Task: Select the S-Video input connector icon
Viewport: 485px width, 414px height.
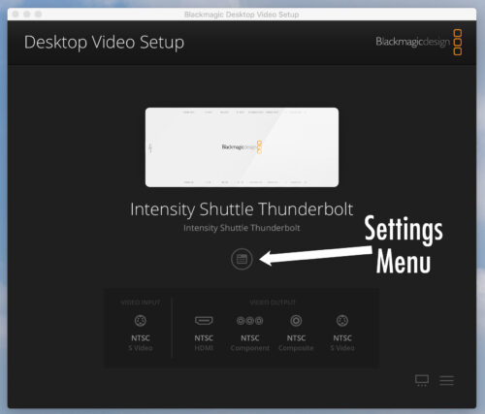Action: point(141,321)
